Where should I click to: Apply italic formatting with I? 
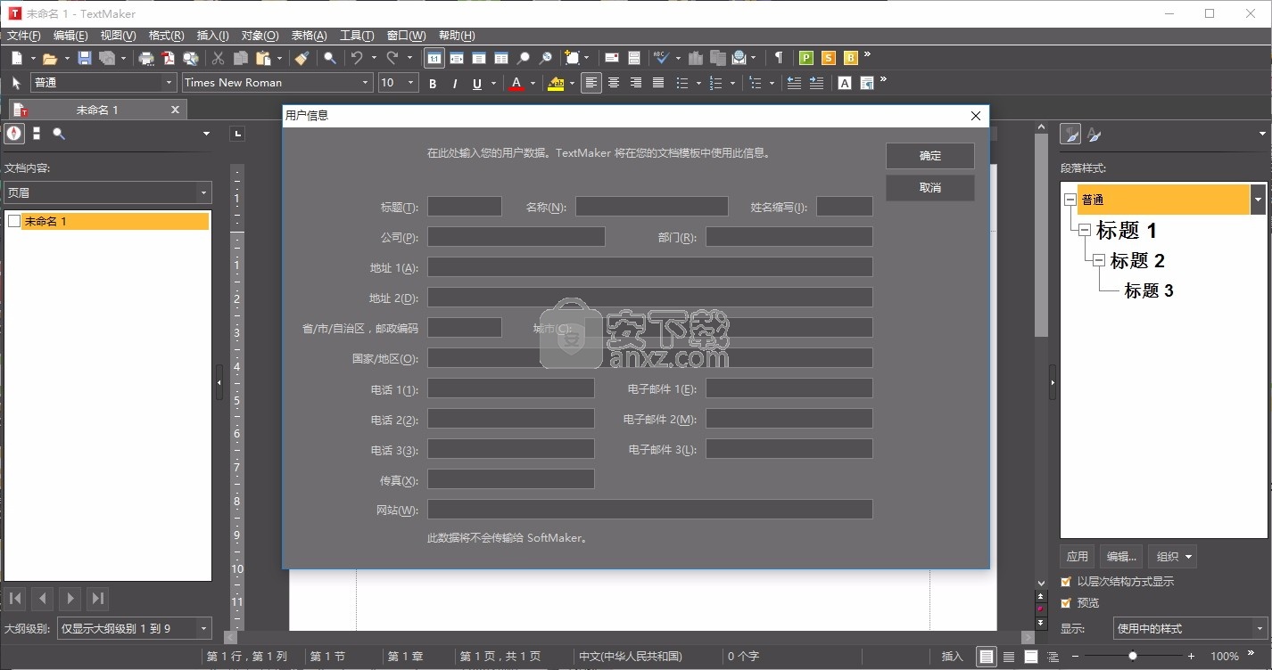455,83
